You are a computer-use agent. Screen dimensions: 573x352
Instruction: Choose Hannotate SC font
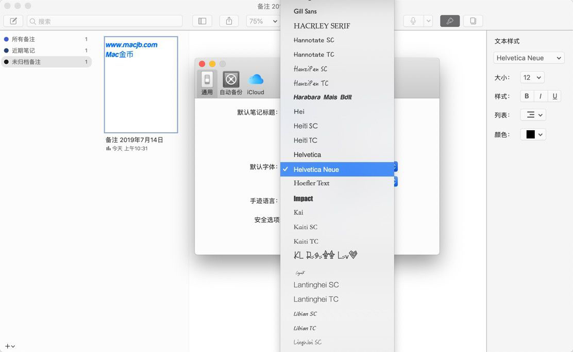pos(337,40)
